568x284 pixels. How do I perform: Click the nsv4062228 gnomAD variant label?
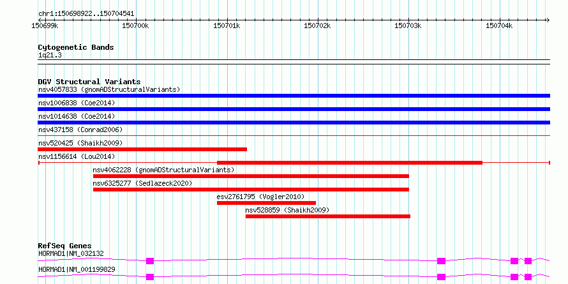click(163, 170)
